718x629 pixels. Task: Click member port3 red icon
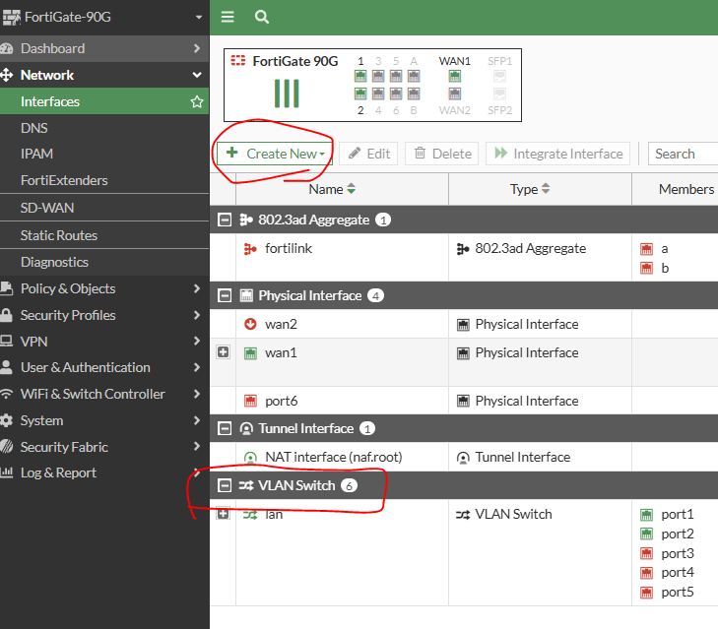(x=646, y=553)
